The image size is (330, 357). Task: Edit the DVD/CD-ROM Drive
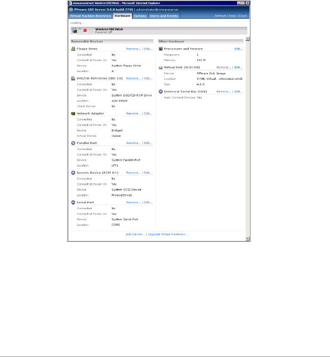[x=148, y=78]
